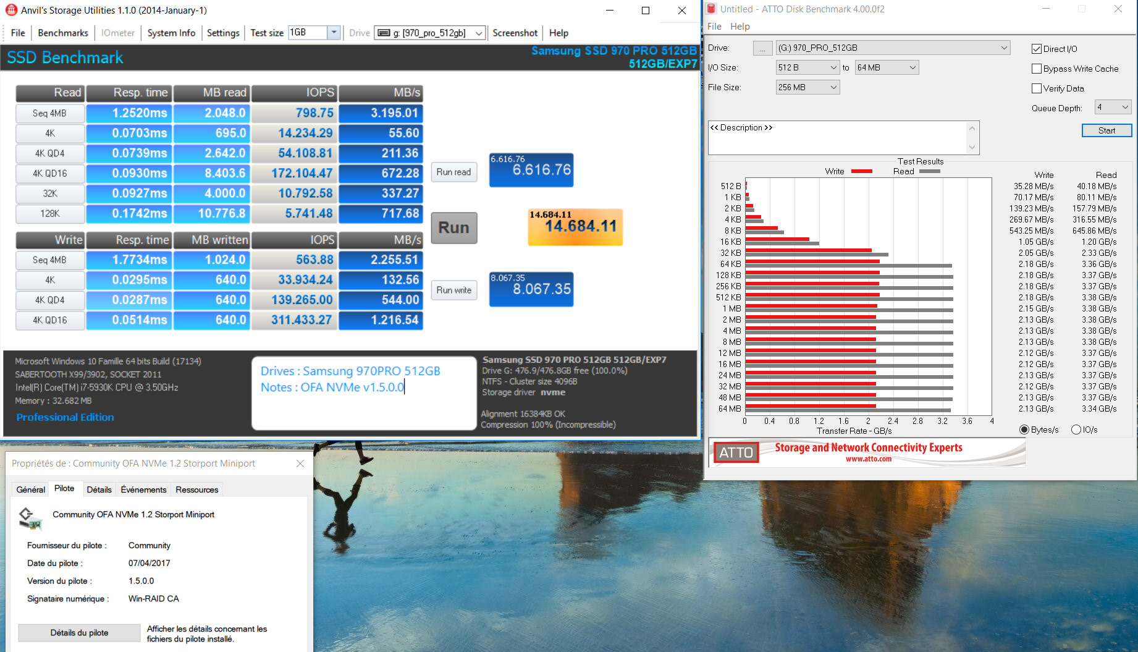Expand the ATTO (G:) 970_PRO_512GB drive dropdown
1138x652 pixels.
tap(1004, 48)
